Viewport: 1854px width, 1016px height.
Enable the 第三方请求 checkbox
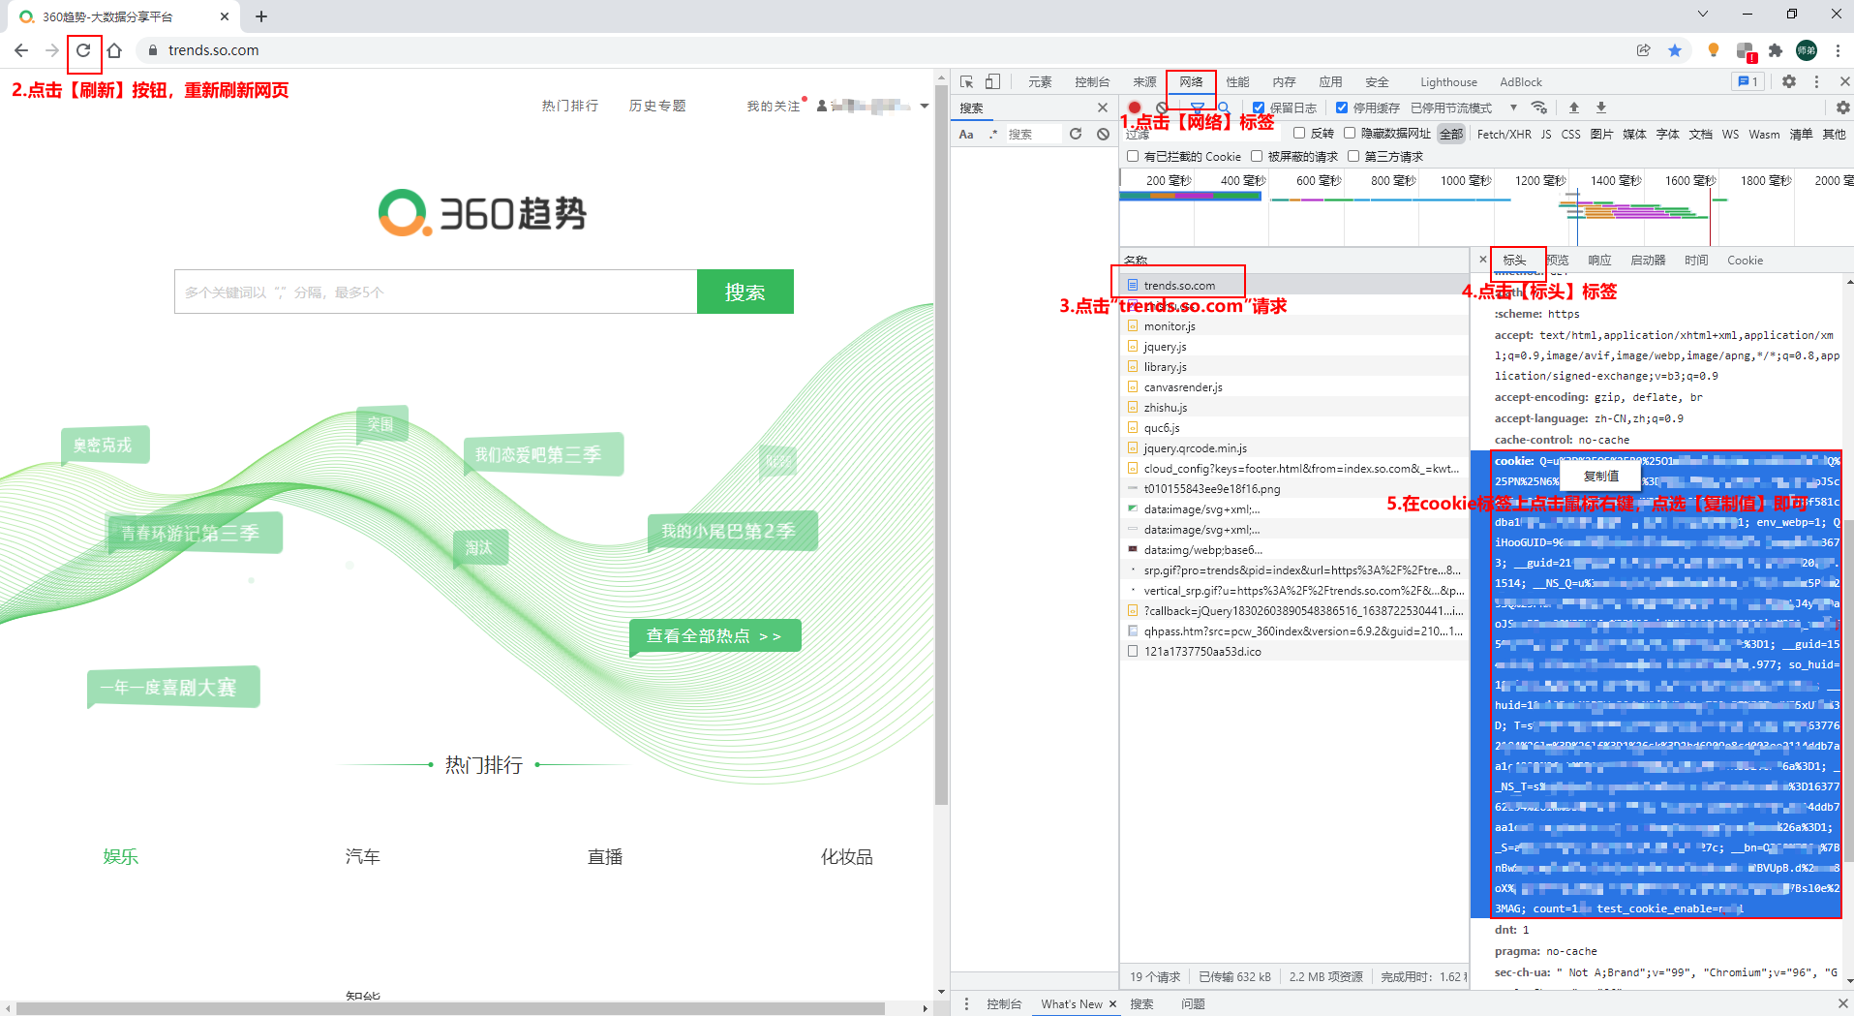pyautogui.click(x=1353, y=156)
